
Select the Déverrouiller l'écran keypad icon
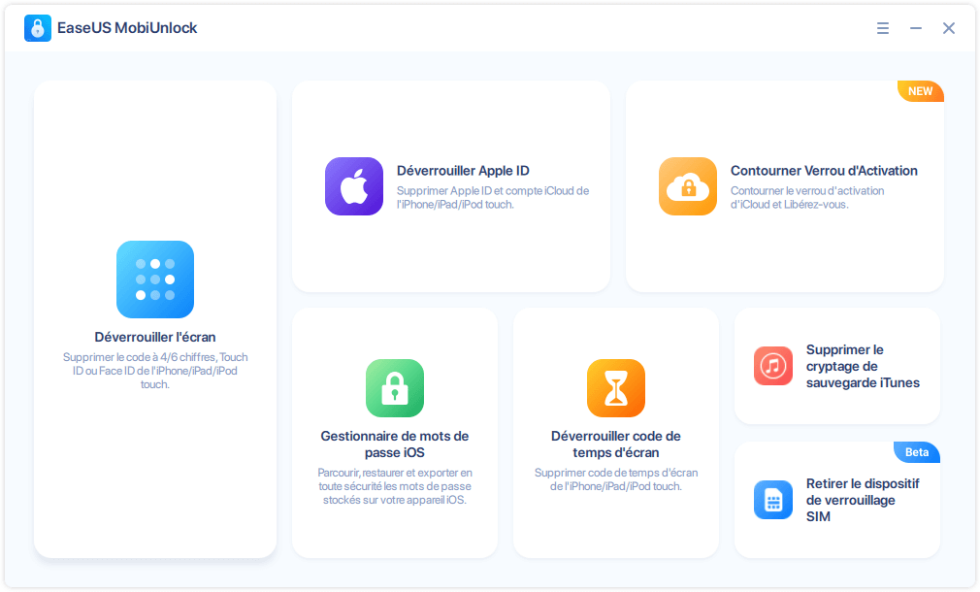click(x=154, y=280)
